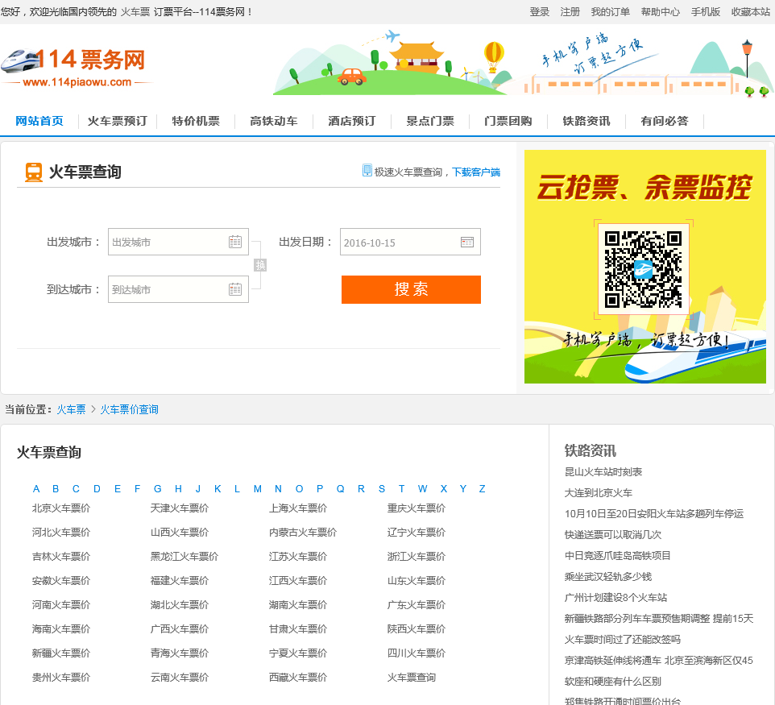Open the city list icon in 出发城市 field
Screen dimensions: 775x705
[x=235, y=242]
